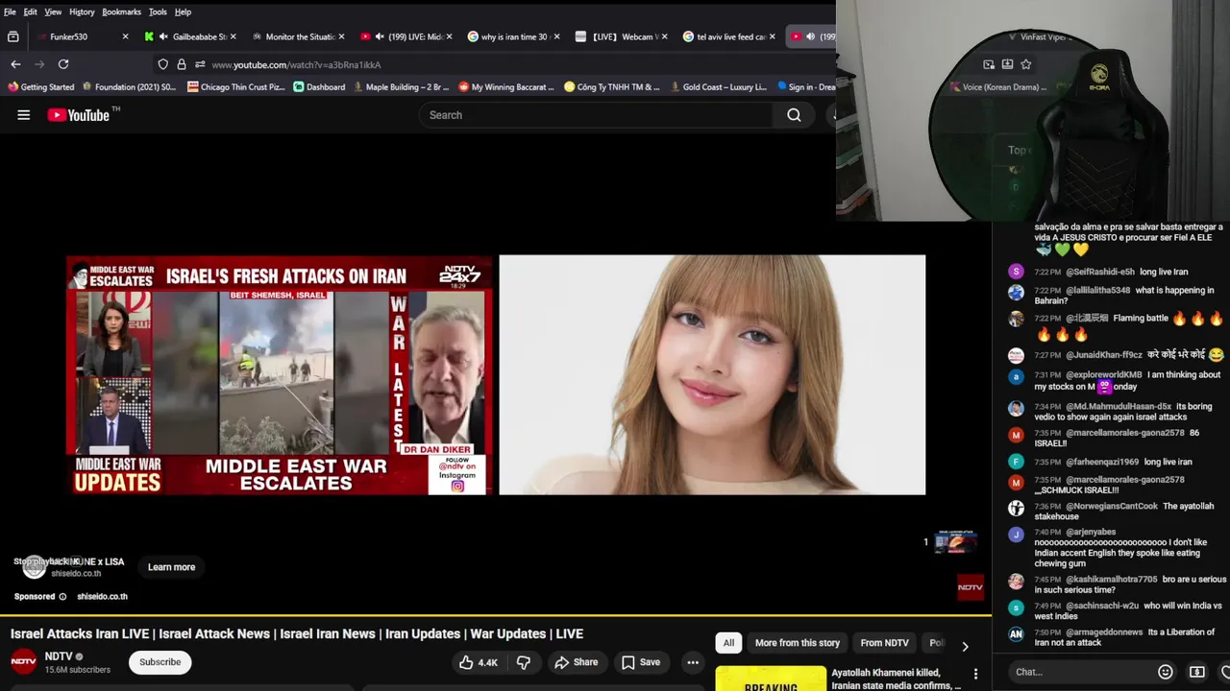Open the Maple Building bookmark
Screen dimensions: 1230x691
click(x=401, y=86)
